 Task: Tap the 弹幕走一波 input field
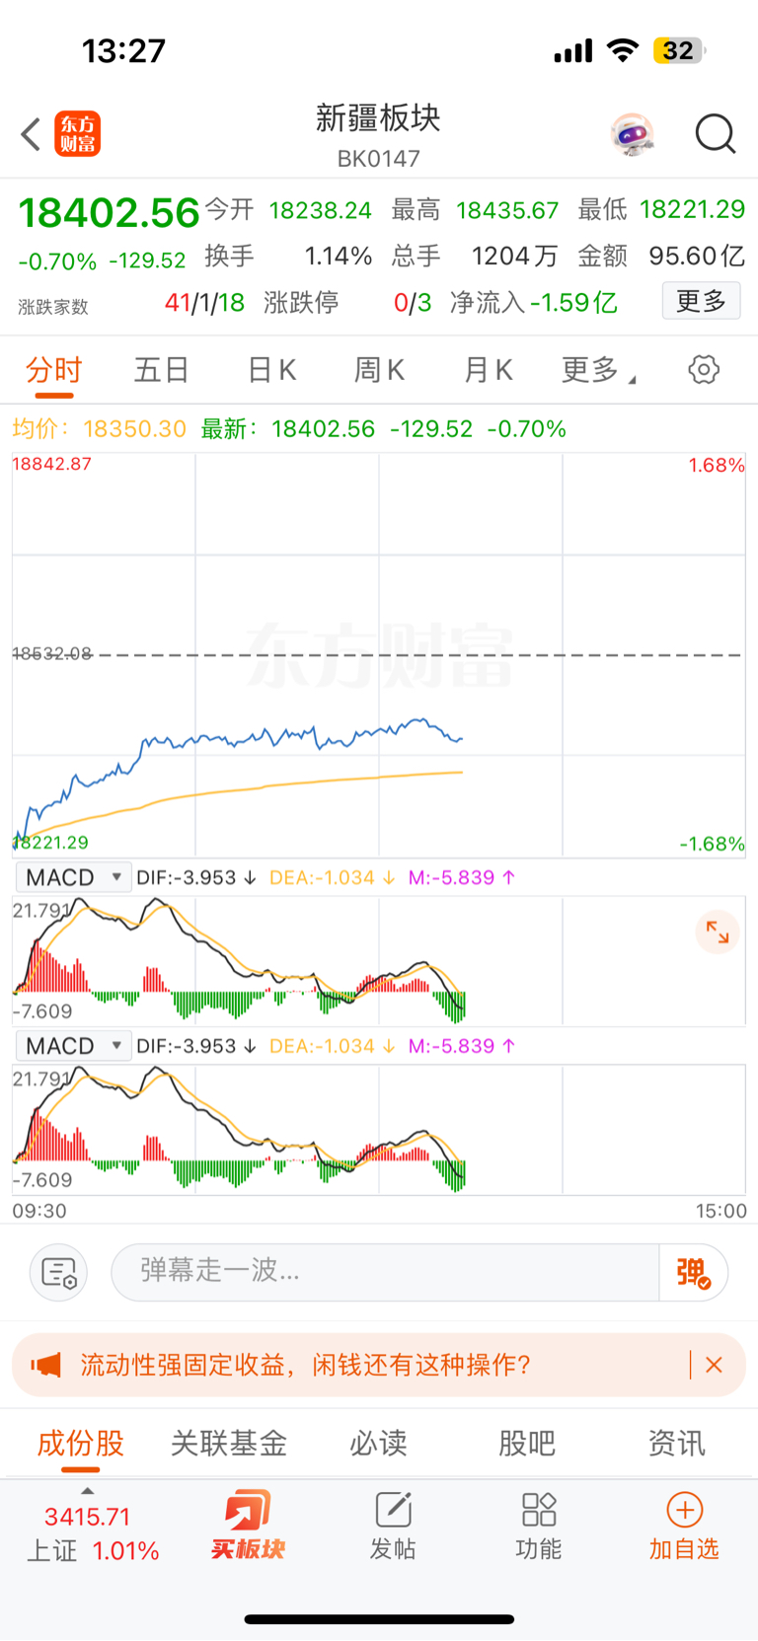tap(385, 1273)
